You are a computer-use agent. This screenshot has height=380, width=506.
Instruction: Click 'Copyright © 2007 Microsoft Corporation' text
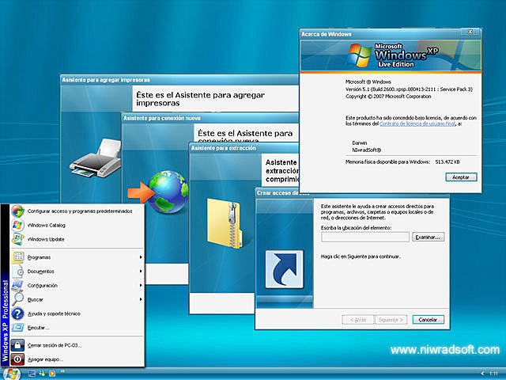click(x=388, y=97)
